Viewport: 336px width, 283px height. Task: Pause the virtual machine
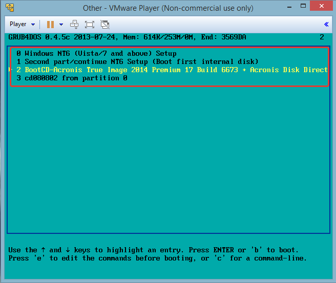50,25
